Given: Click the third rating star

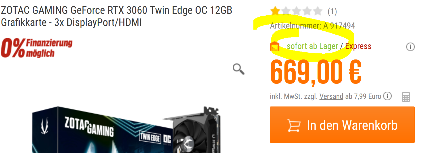Looking at the screenshot, I should [x=296, y=11].
